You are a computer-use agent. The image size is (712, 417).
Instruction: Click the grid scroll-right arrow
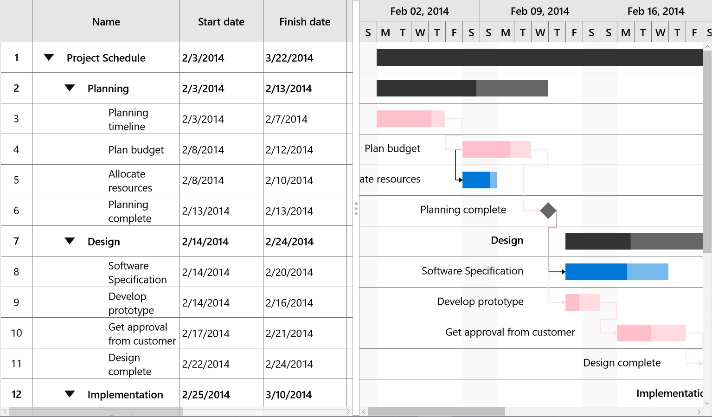tap(348, 411)
